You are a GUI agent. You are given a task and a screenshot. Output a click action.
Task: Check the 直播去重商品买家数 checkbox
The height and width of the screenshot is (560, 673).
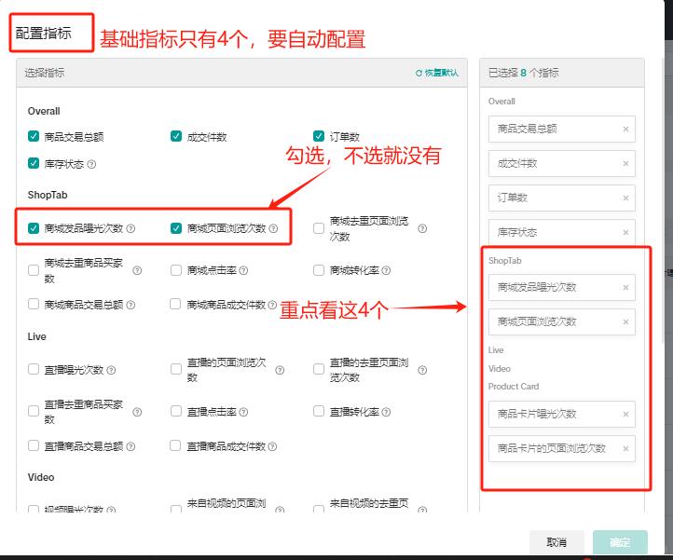click(34, 411)
